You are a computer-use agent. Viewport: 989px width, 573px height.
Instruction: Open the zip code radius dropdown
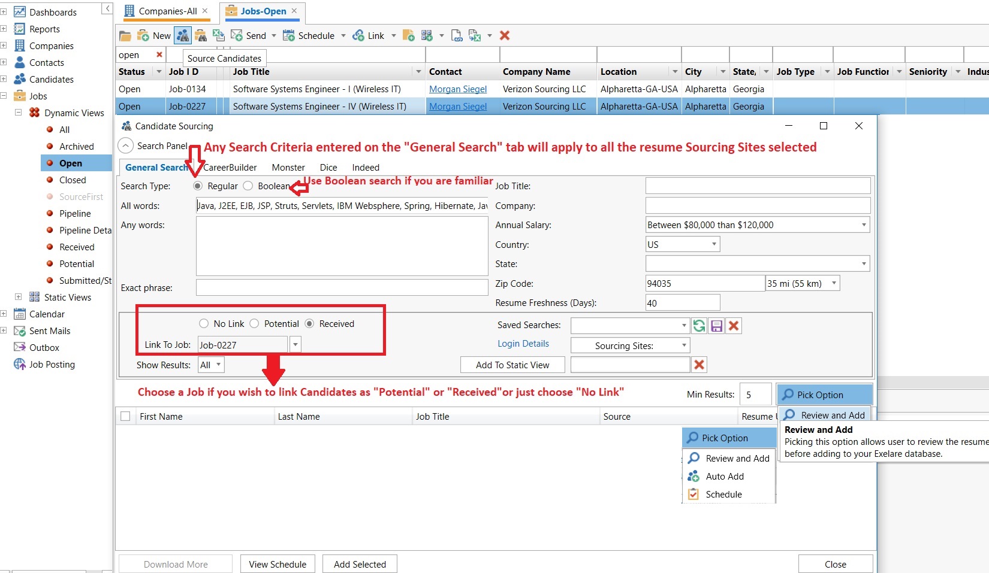pos(834,283)
